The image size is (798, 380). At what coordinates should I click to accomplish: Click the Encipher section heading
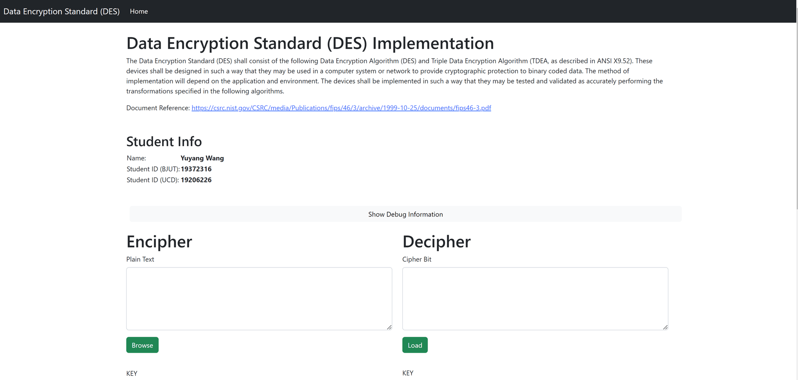[159, 242]
